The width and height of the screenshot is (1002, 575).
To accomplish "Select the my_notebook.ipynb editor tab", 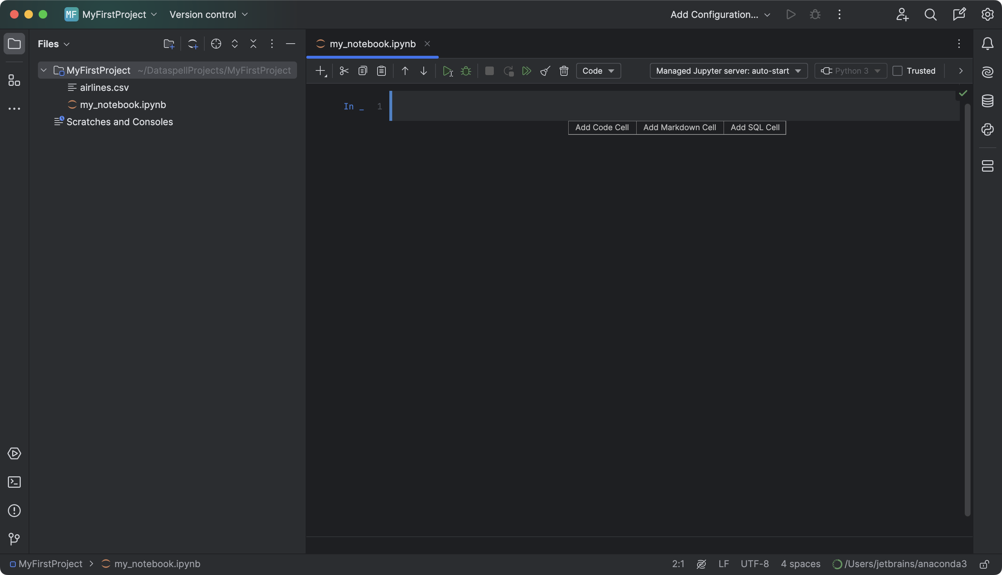I will click(x=372, y=43).
